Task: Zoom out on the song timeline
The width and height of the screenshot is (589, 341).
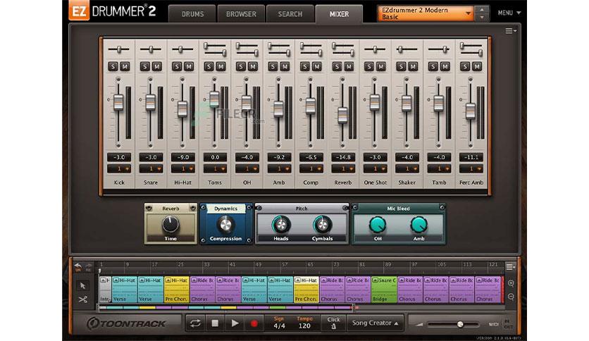Action: pyautogui.click(x=511, y=297)
